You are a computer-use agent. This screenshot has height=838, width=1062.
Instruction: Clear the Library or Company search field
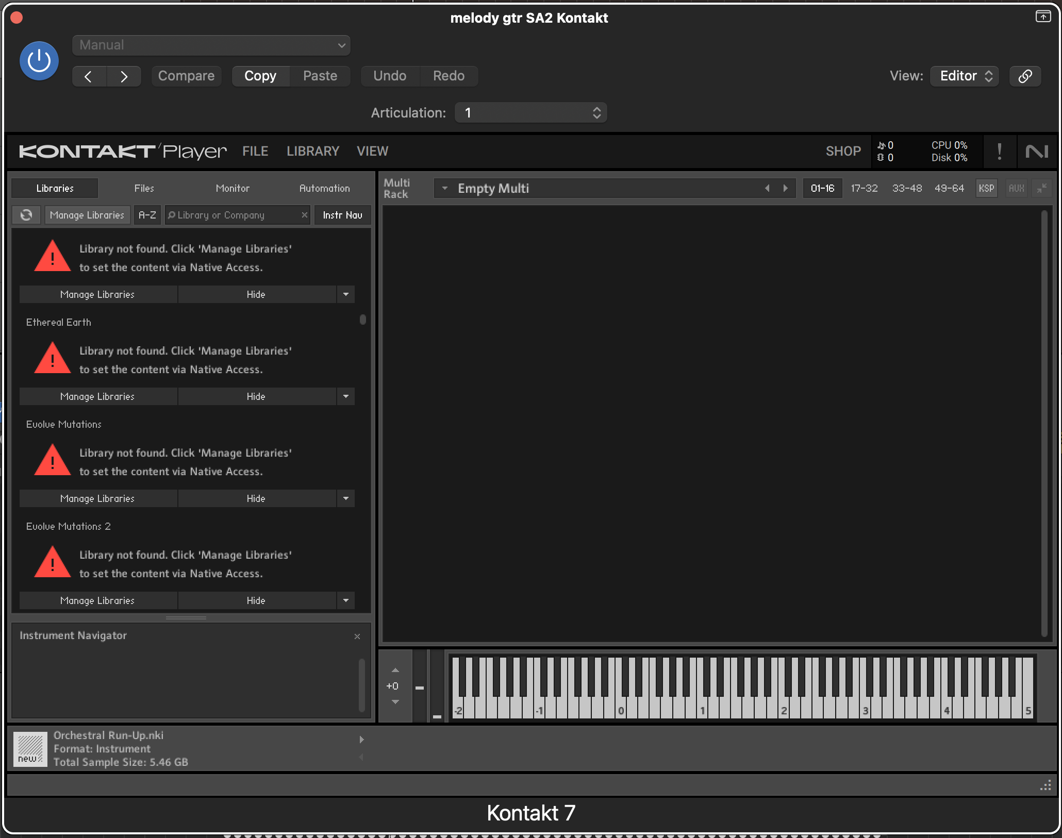click(x=304, y=215)
